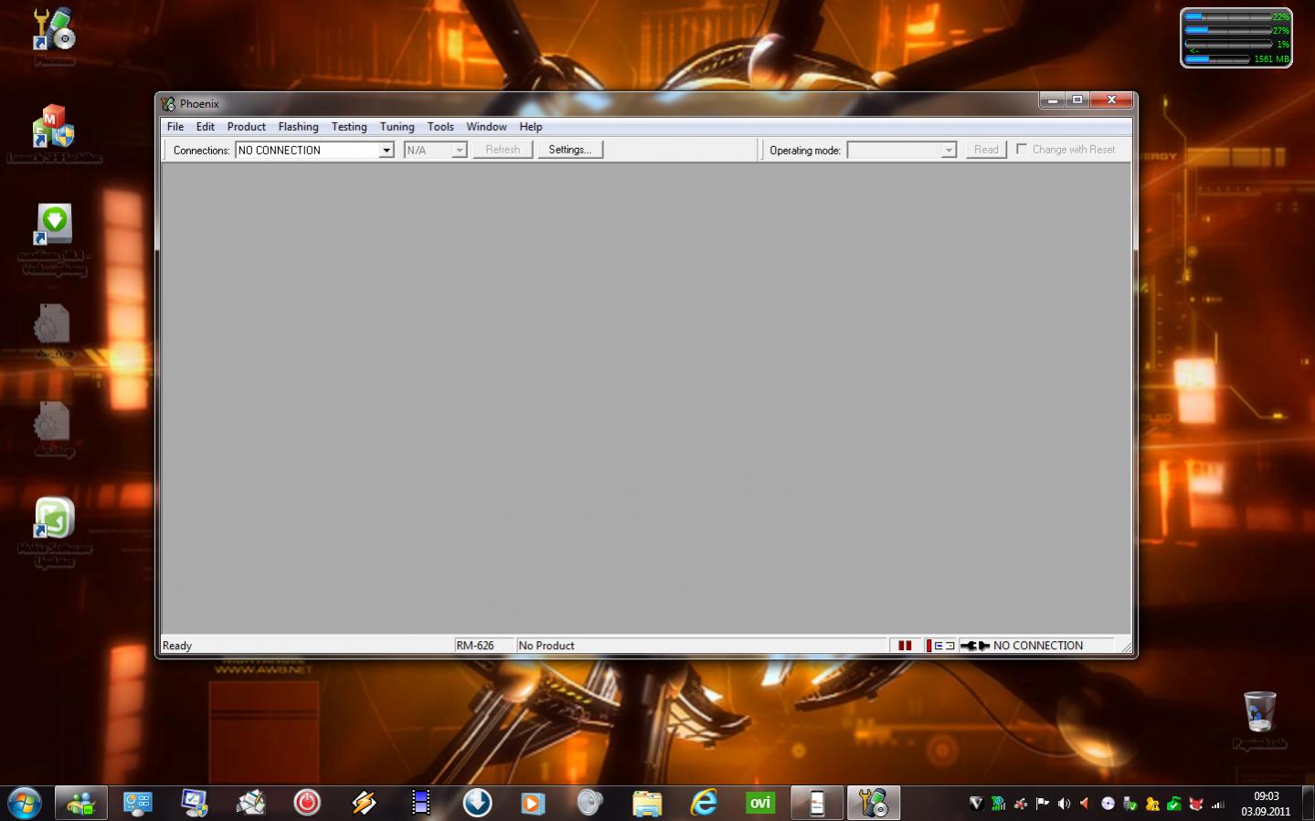
Task: Click the Read button
Action: coord(987,150)
